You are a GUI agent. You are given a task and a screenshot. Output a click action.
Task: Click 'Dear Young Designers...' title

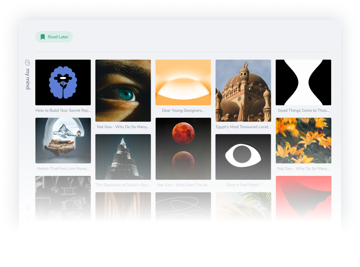tap(183, 110)
